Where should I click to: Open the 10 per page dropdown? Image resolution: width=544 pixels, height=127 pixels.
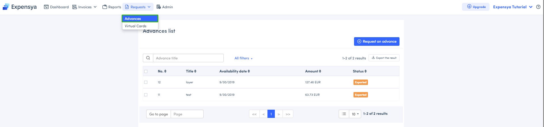tap(355, 114)
